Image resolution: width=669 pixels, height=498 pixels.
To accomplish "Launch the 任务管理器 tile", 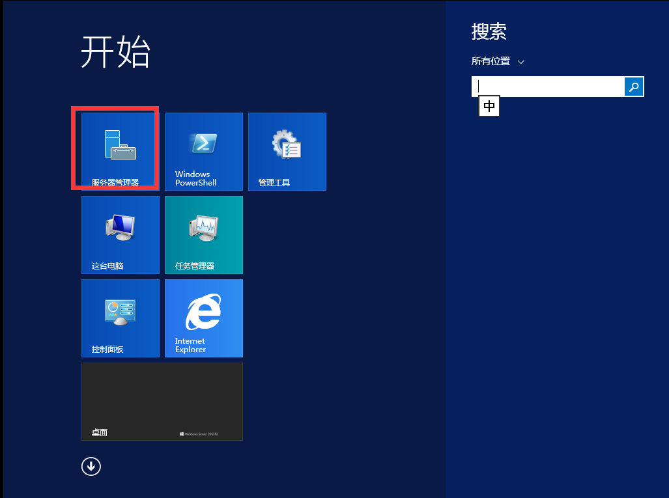I will 204,235.
